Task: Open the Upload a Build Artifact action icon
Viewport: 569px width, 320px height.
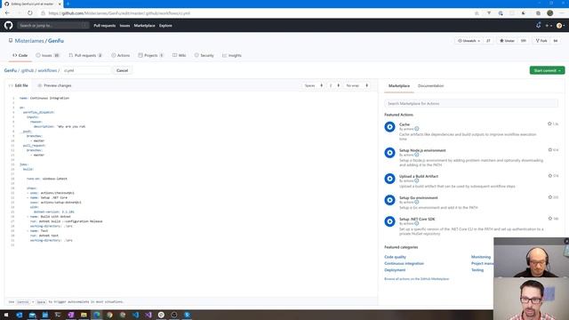Action: pos(389,179)
